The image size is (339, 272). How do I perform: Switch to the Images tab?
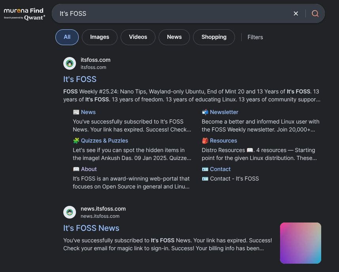pyautogui.click(x=99, y=37)
